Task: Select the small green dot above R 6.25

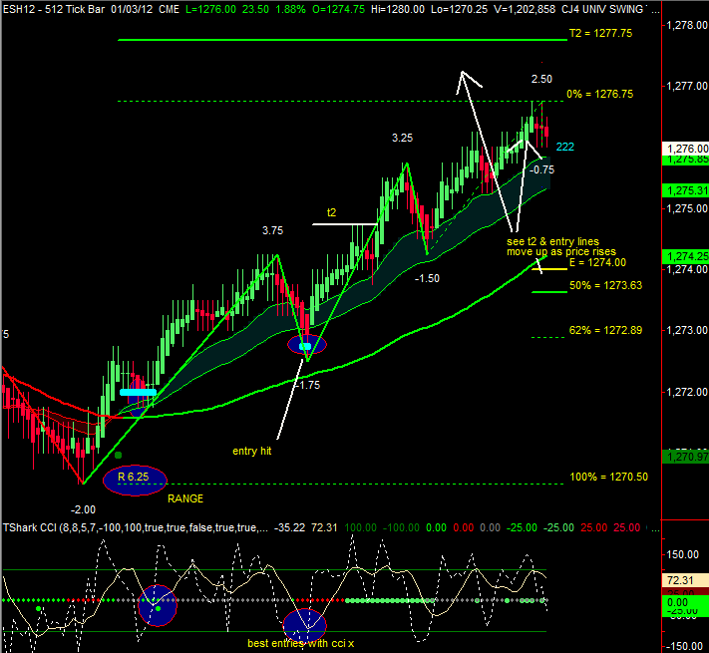Action: 119,455
